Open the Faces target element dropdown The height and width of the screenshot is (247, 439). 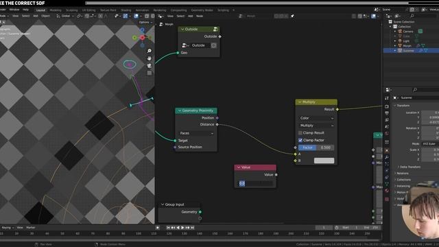(x=196, y=133)
